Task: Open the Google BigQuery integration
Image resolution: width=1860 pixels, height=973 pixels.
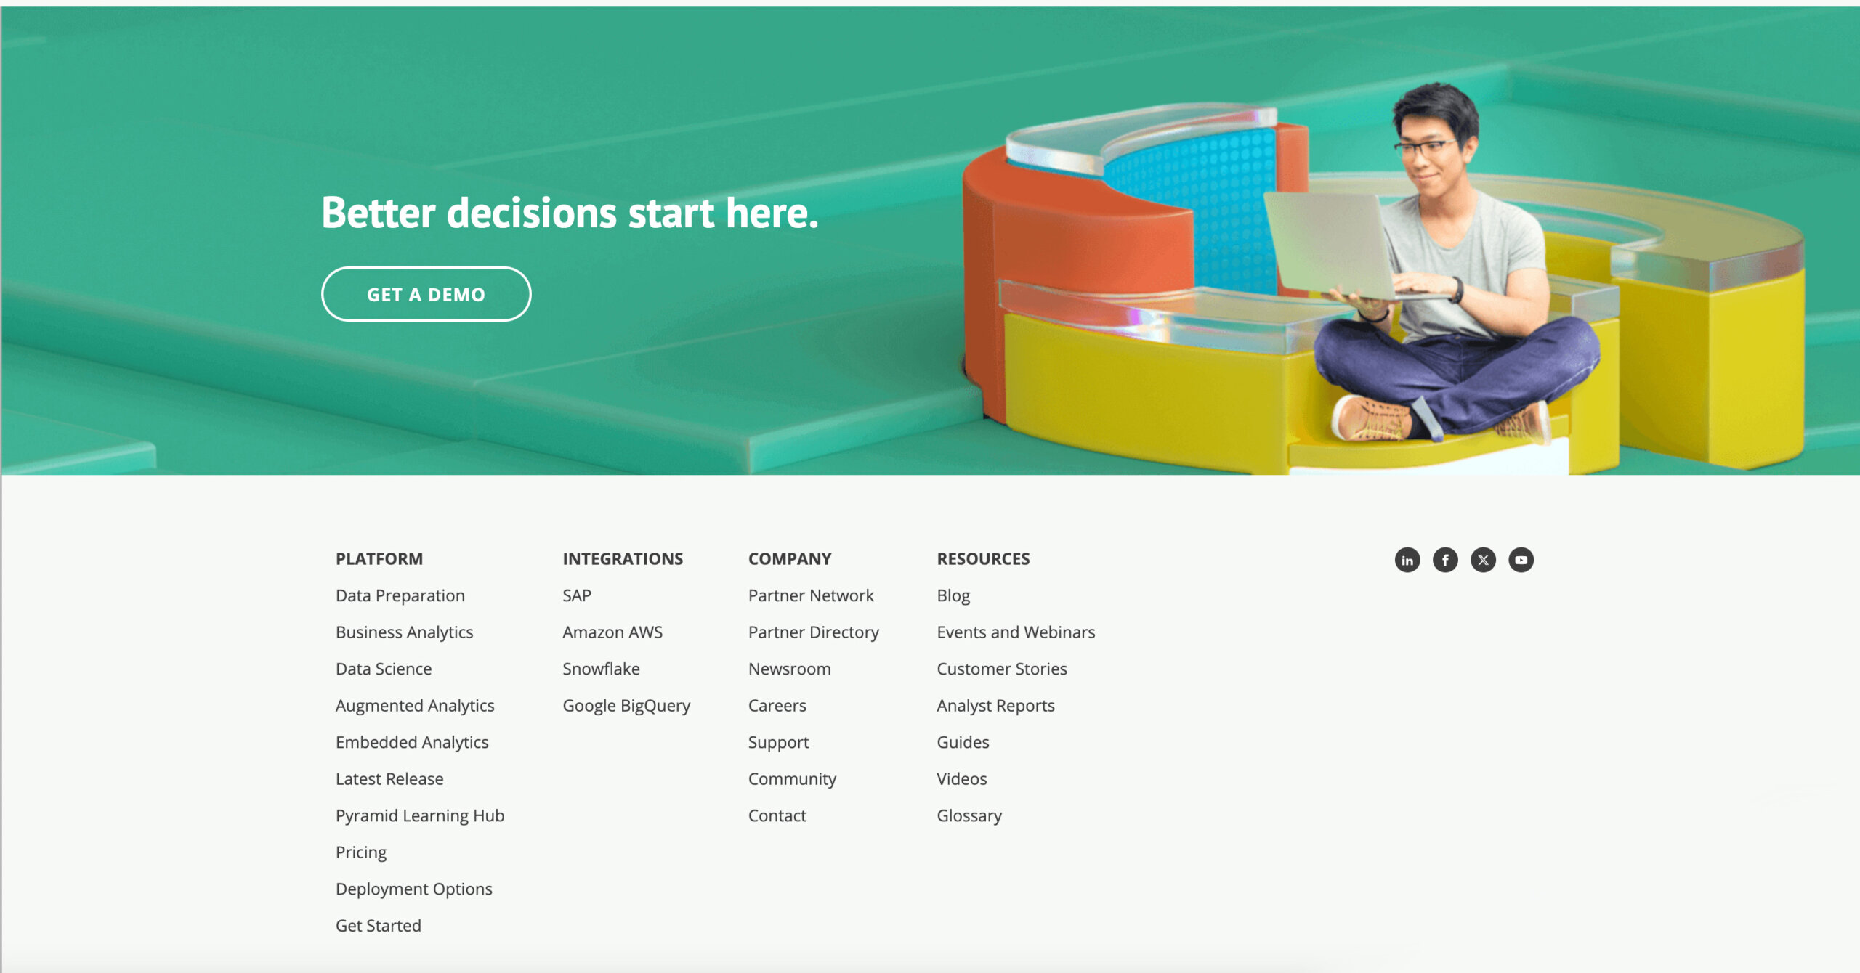Action: coord(626,705)
